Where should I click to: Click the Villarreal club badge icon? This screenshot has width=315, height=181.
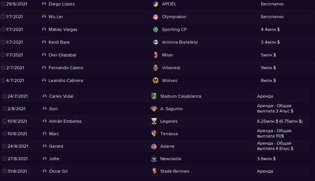(155, 68)
